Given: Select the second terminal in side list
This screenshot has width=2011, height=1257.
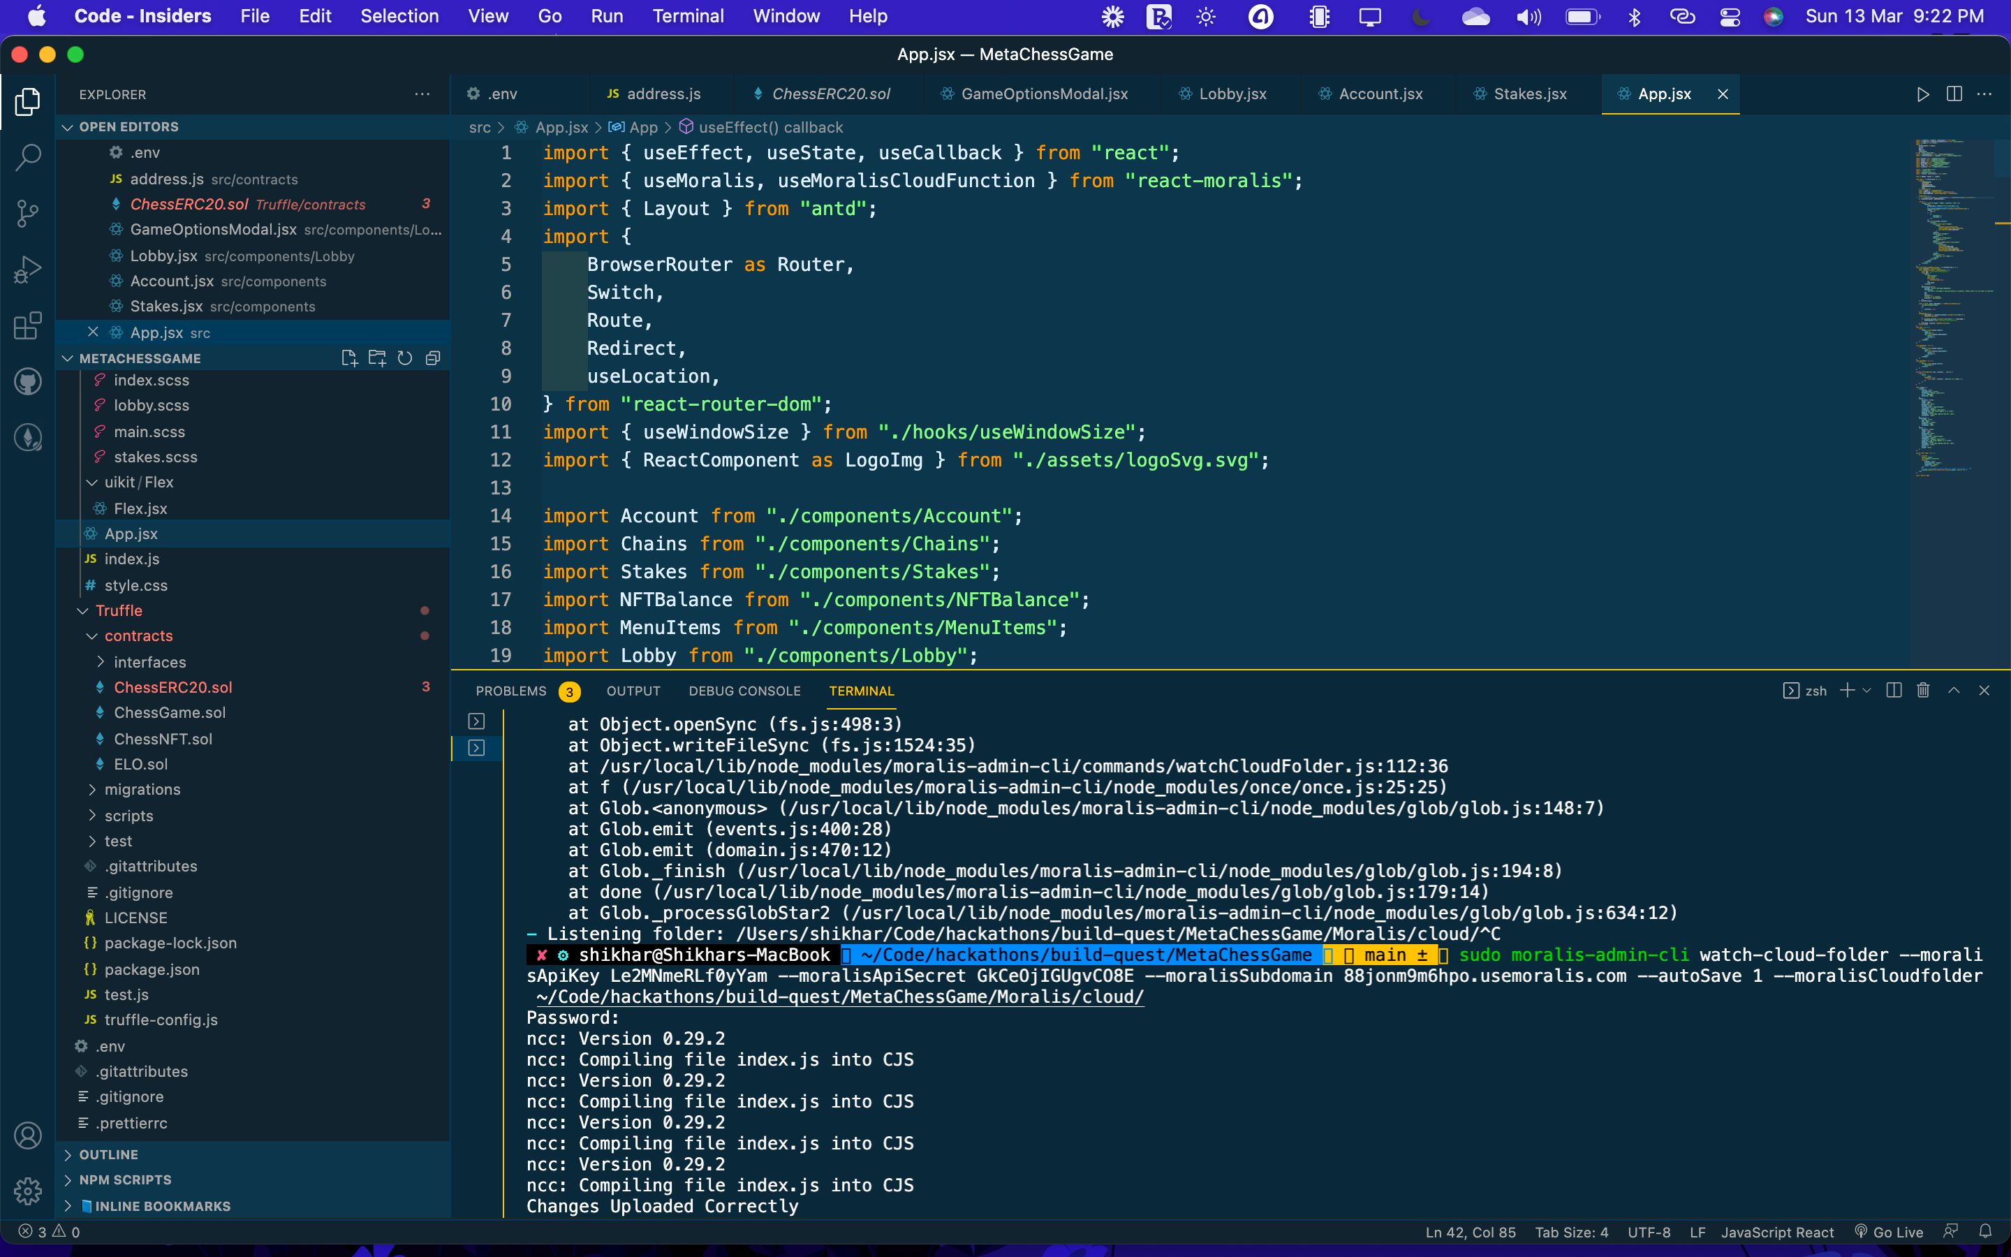Looking at the screenshot, I should [476, 747].
